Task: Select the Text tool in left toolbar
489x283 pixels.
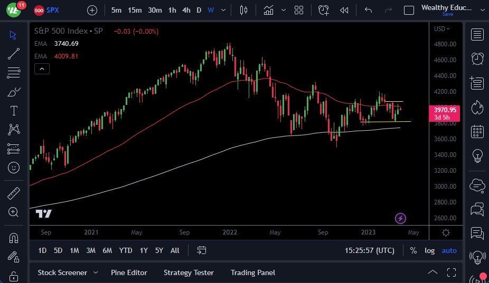Action: point(14,111)
